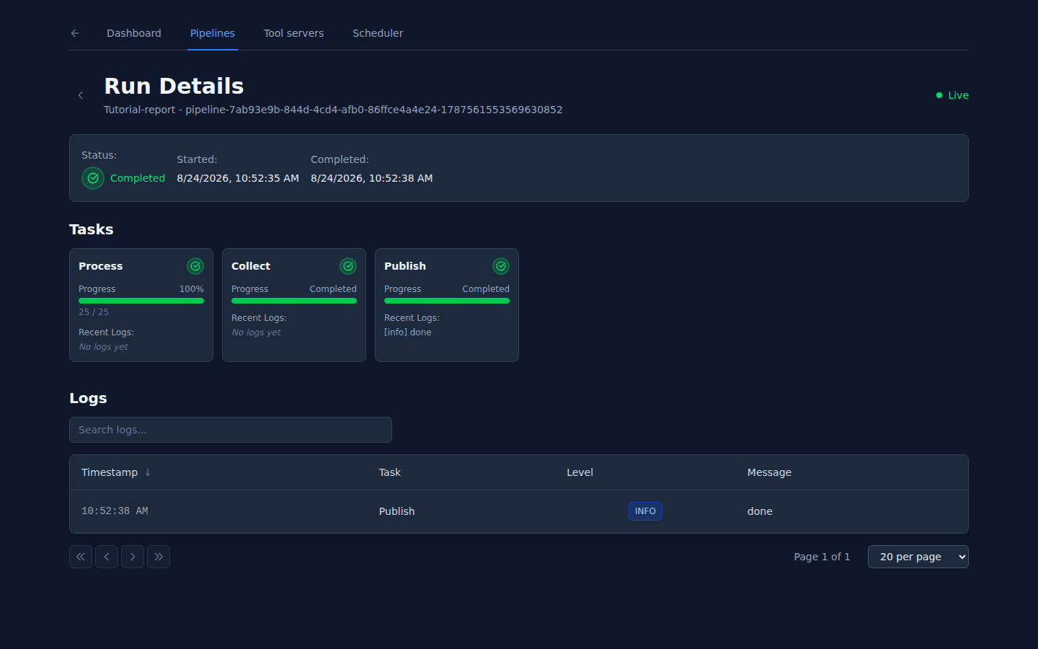This screenshot has height=649, width=1038.
Task: Open the Scheduler tab
Action: pyautogui.click(x=378, y=33)
